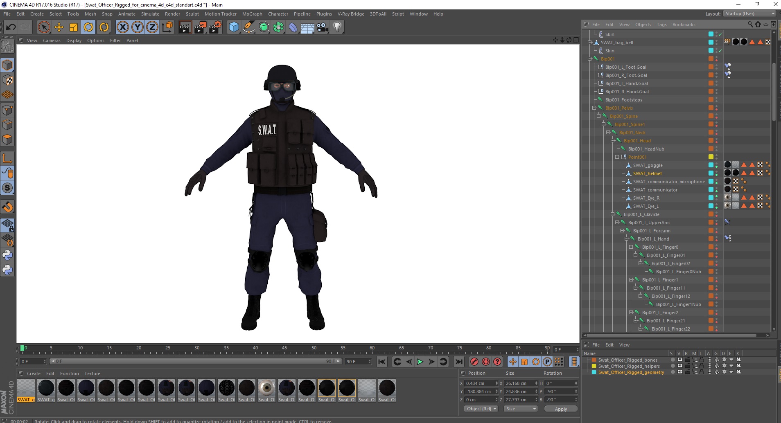Click the cyan Swat_Officer_Rigged_geometry layer color swatch
The height and width of the screenshot is (423, 781).
tap(594, 372)
